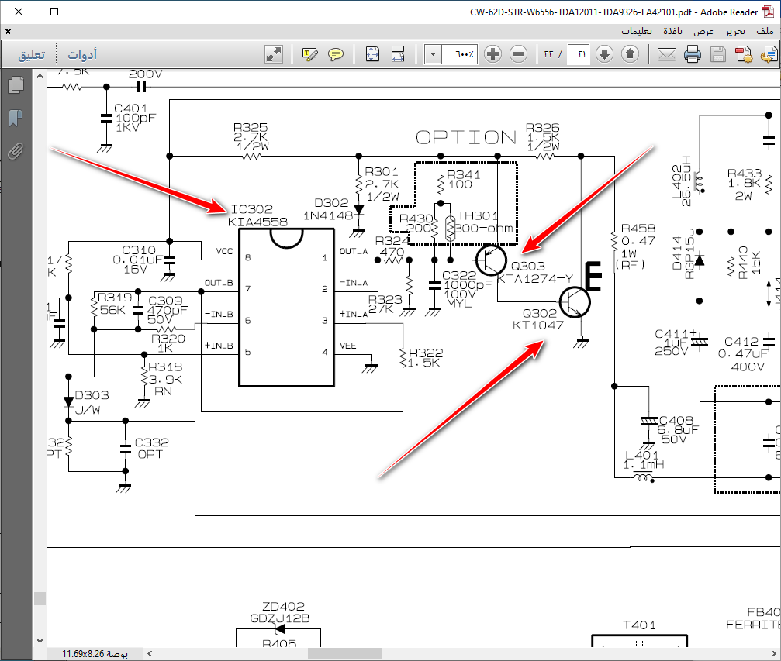Image resolution: width=781 pixels, height=661 pixels.
Task: Click the page number input field
Action: 579,54
